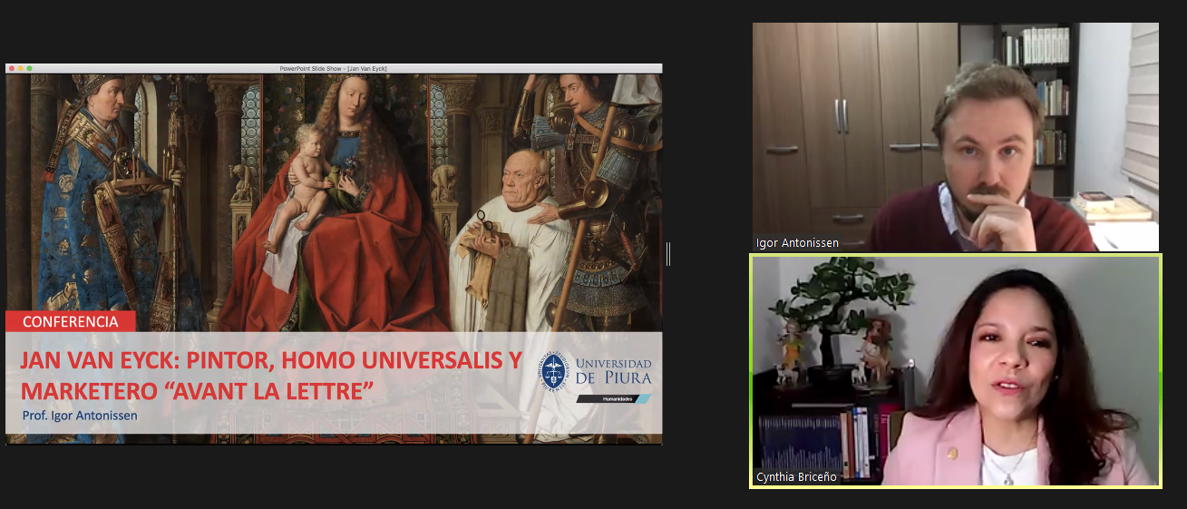1187x509 pixels.
Task: Click the blue accent on the Humanidades tag
Action: [643, 398]
